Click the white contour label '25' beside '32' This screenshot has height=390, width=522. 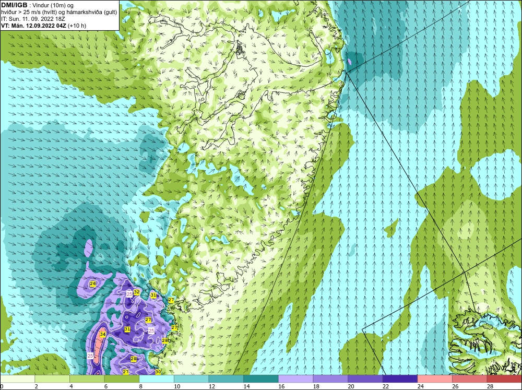click(x=129, y=294)
